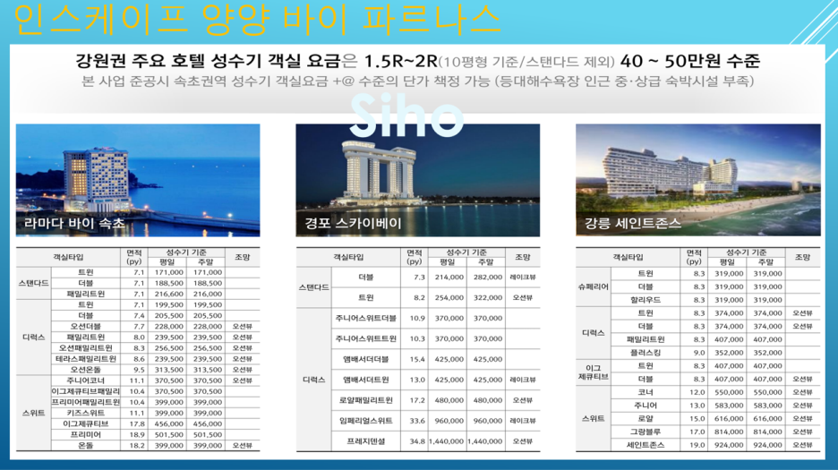Click the title 인스케이프 양양 바이 파르나스

point(257,20)
